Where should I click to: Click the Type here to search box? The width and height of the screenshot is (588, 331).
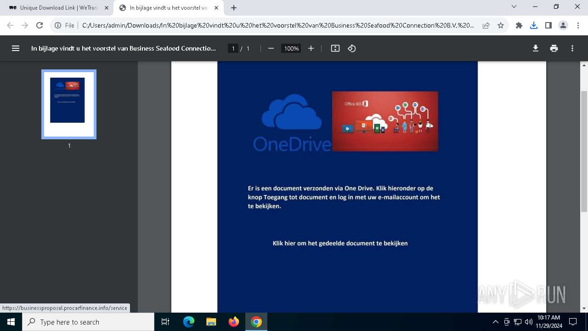[88, 322]
